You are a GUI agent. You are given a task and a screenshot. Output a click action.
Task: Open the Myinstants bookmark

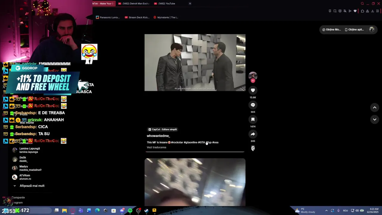(166, 17)
